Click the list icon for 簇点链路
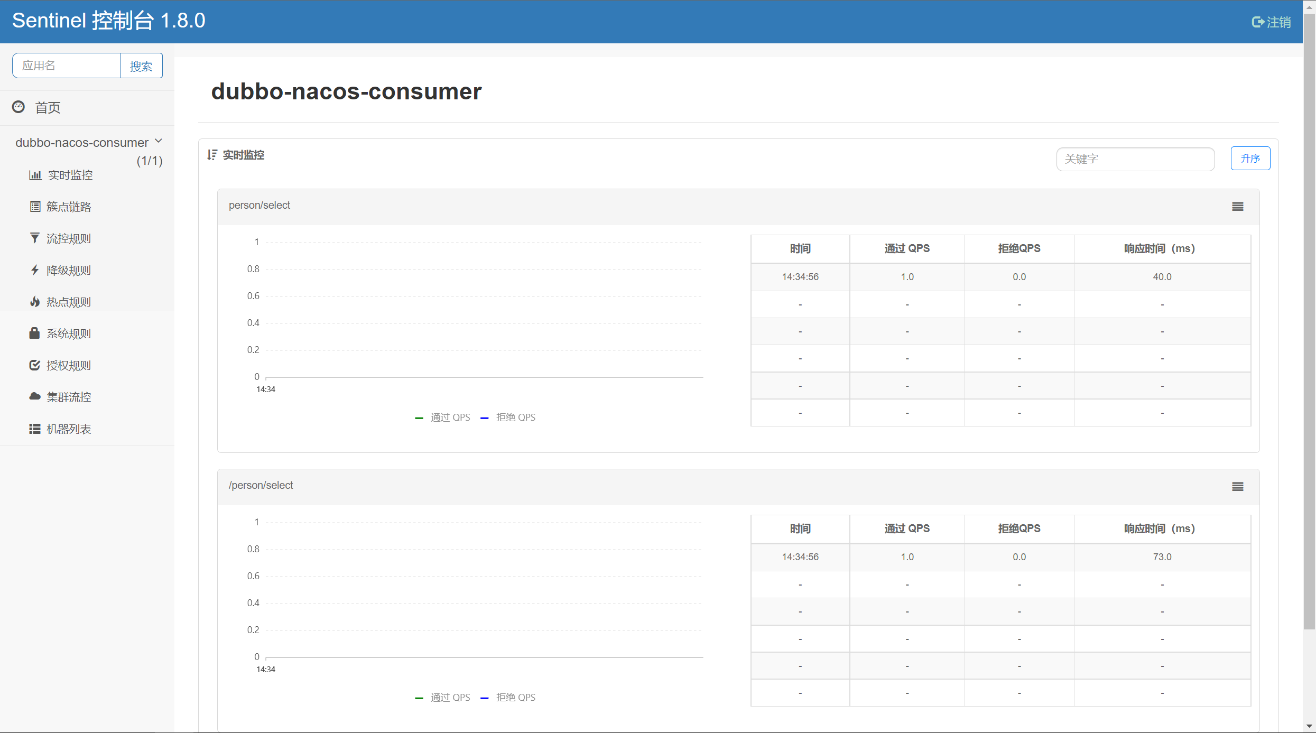 pyautogui.click(x=35, y=207)
